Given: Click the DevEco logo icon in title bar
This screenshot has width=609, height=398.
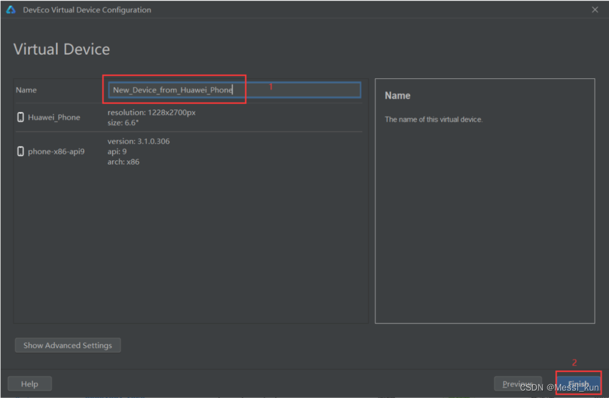Looking at the screenshot, I should [x=11, y=10].
